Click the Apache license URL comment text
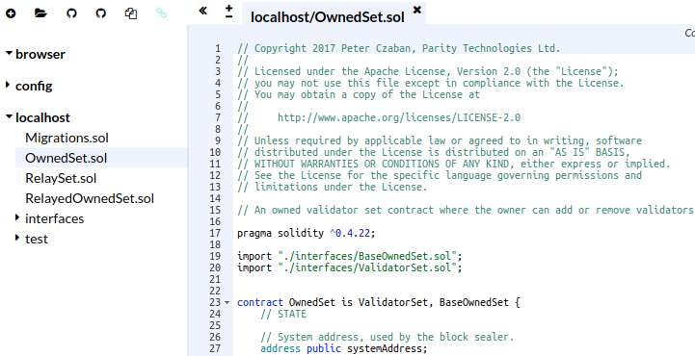Image resolution: width=695 pixels, height=356 pixels. click(399, 117)
